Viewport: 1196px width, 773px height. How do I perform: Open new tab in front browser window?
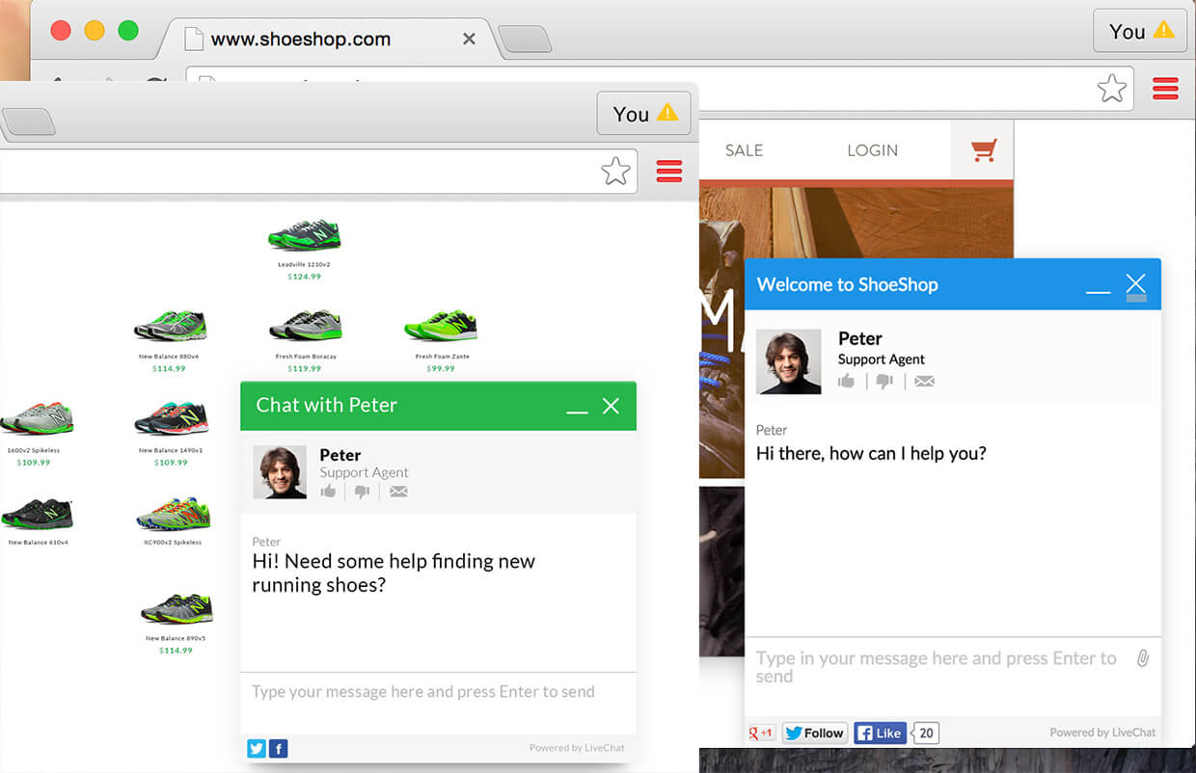(x=27, y=121)
